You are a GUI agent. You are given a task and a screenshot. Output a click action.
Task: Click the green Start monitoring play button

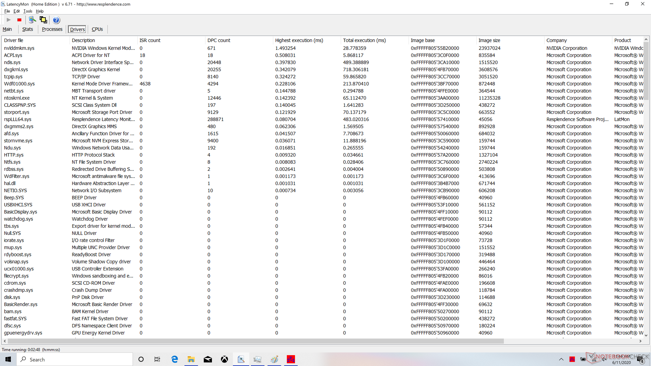[x=9, y=20]
